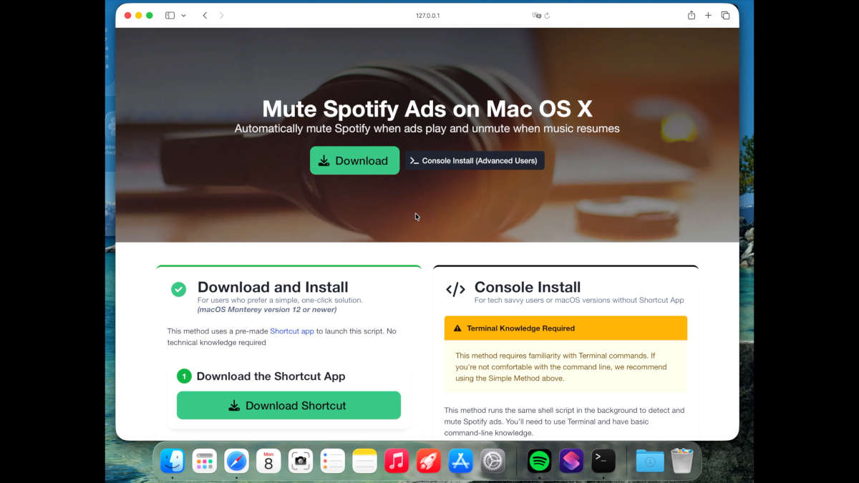Open Terminal from the Dock

coord(603,461)
